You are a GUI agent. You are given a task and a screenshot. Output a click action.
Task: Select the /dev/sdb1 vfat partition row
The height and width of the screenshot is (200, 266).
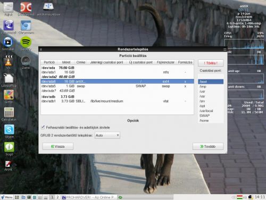click(117, 101)
